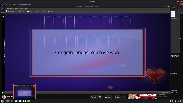Click the 106 moves status text
The height and width of the screenshot is (103, 183).
[165, 93]
